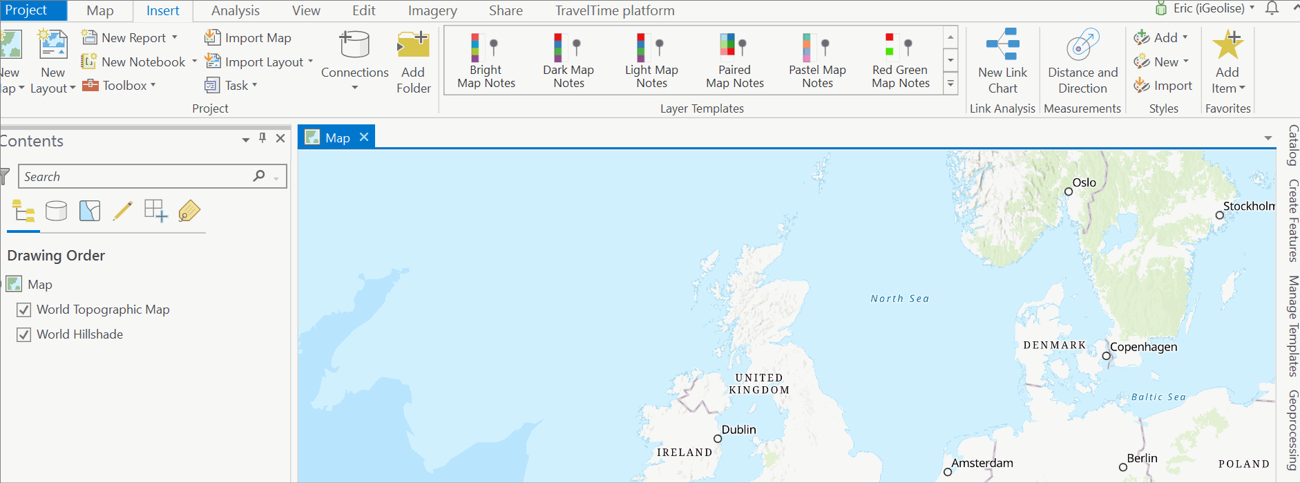Switch to the Map ribbon tab
The image size is (1300, 483).
click(100, 11)
